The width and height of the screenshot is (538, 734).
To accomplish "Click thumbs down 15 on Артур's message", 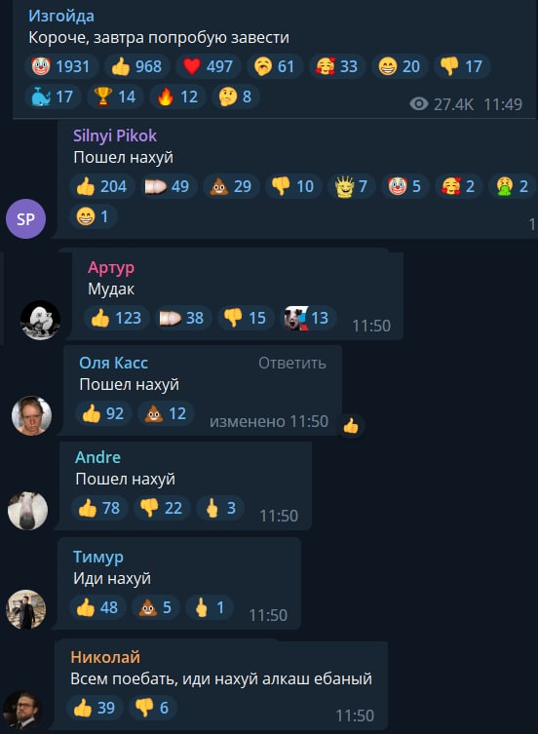I will tap(246, 318).
